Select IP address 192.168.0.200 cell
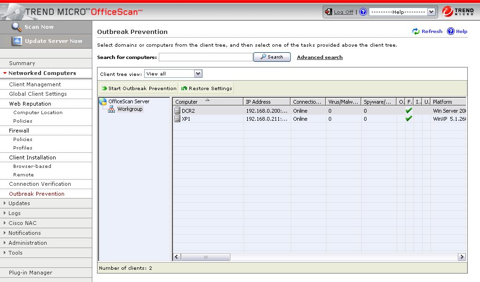The image size is (480, 282). coord(267,111)
